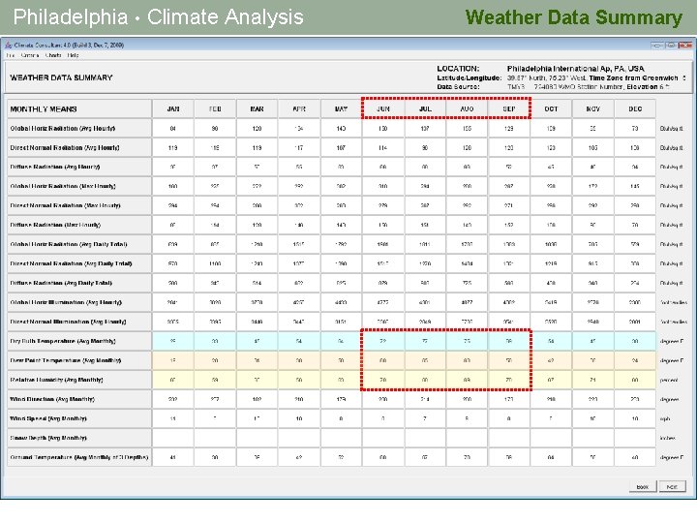Viewport: 697px width, 523px height.
Task: Click the Dry Bulb Temperature cell for JAN
Action: 173,341
